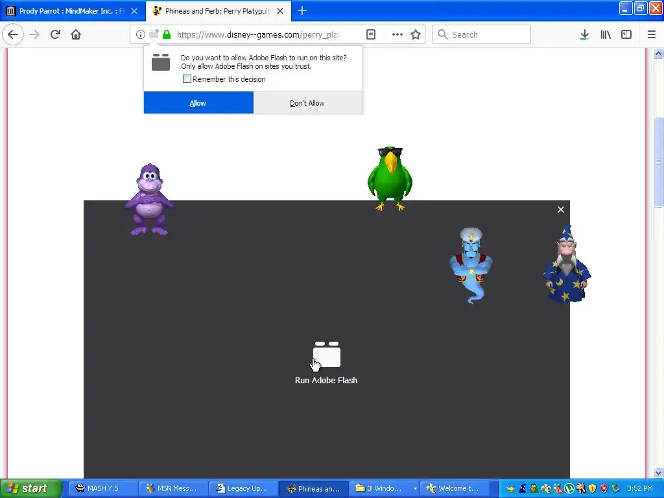Show sidebars button
This screenshot has width=664, height=498.
(x=626, y=34)
